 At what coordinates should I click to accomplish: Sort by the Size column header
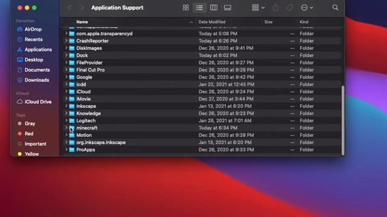click(x=268, y=22)
